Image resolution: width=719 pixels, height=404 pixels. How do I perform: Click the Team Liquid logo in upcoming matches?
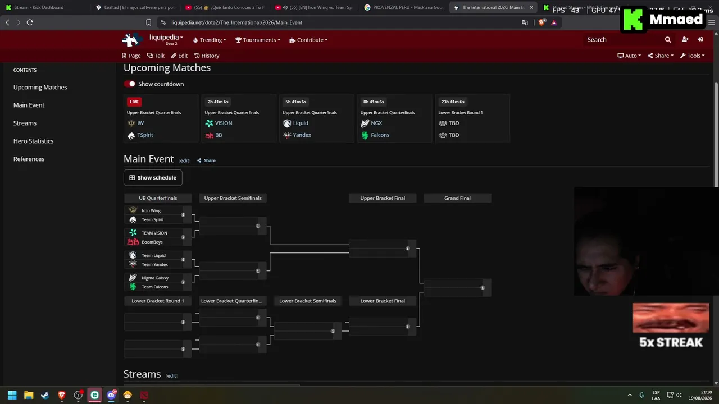tap(287, 123)
